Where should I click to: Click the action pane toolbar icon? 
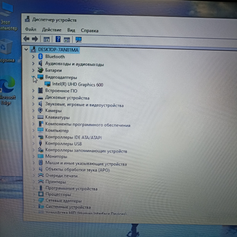click(67, 39)
